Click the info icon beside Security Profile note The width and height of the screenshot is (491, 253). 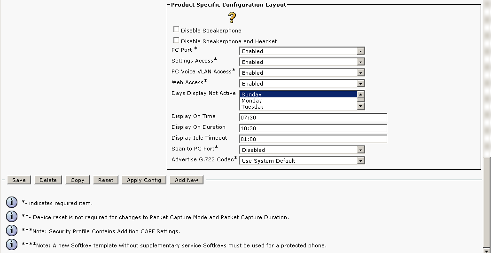pyautogui.click(x=12, y=231)
